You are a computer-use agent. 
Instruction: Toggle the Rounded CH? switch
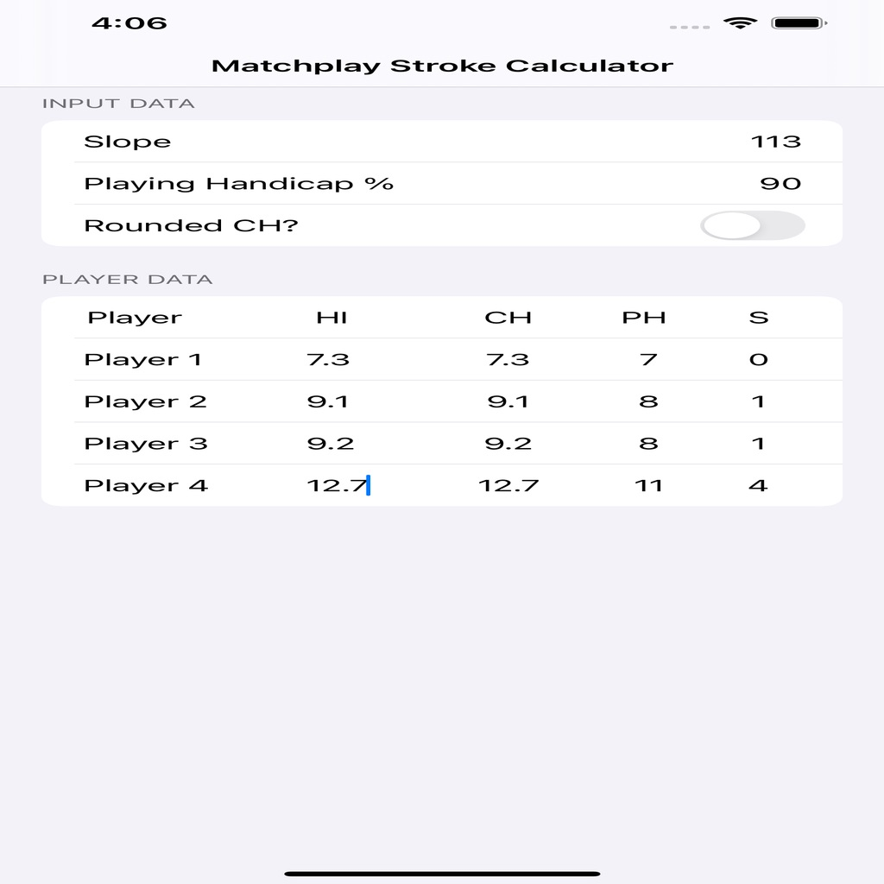point(752,225)
